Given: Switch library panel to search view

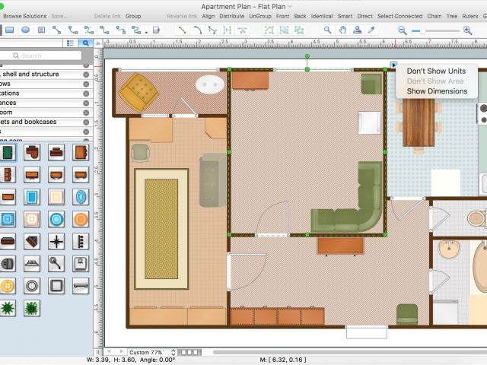Looking at the screenshot, I should (86, 43).
